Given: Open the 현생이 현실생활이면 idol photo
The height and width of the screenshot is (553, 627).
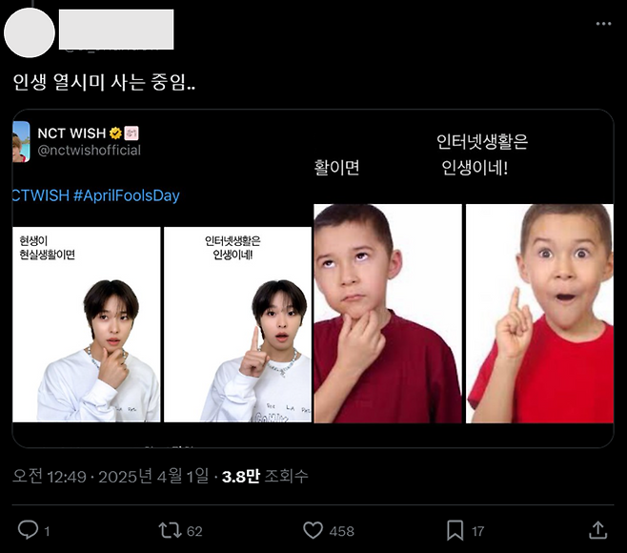Looking at the screenshot, I should click(x=87, y=324).
